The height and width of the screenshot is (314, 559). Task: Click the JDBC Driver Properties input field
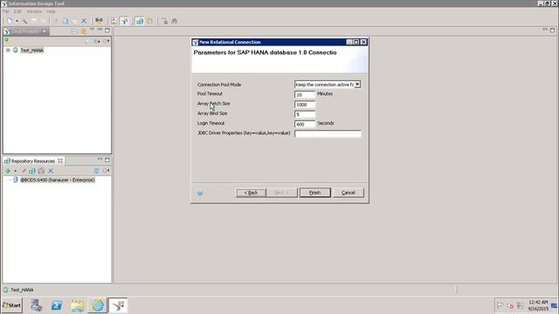click(x=328, y=133)
